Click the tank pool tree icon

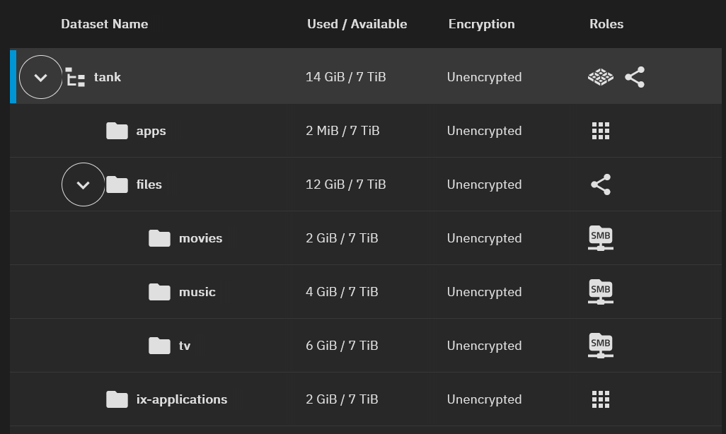75,77
